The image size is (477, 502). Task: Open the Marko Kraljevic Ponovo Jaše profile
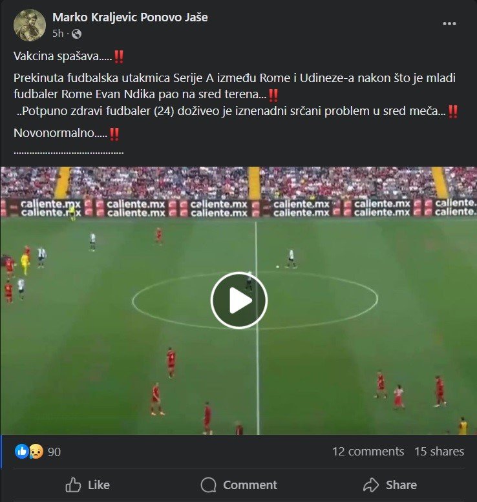pos(130,17)
